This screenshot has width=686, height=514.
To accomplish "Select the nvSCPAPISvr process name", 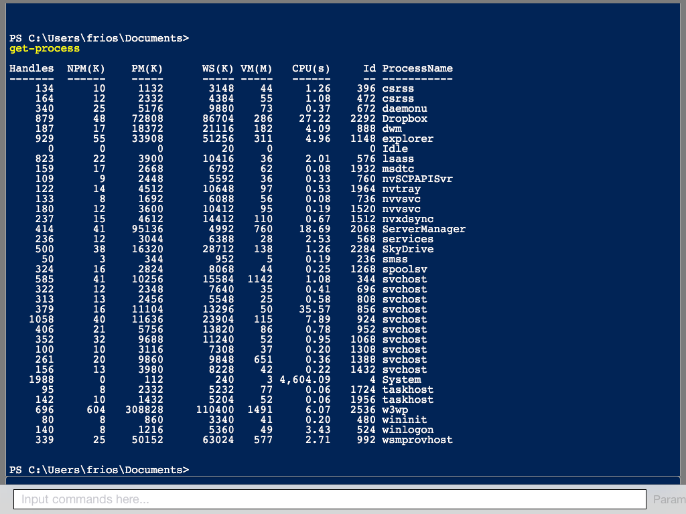I will click(417, 179).
